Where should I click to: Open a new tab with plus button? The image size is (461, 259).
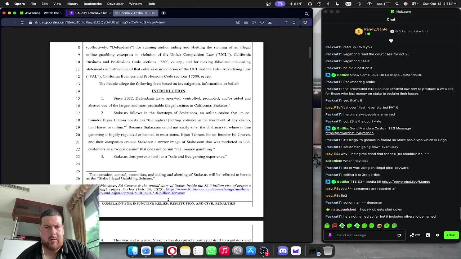(163, 13)
